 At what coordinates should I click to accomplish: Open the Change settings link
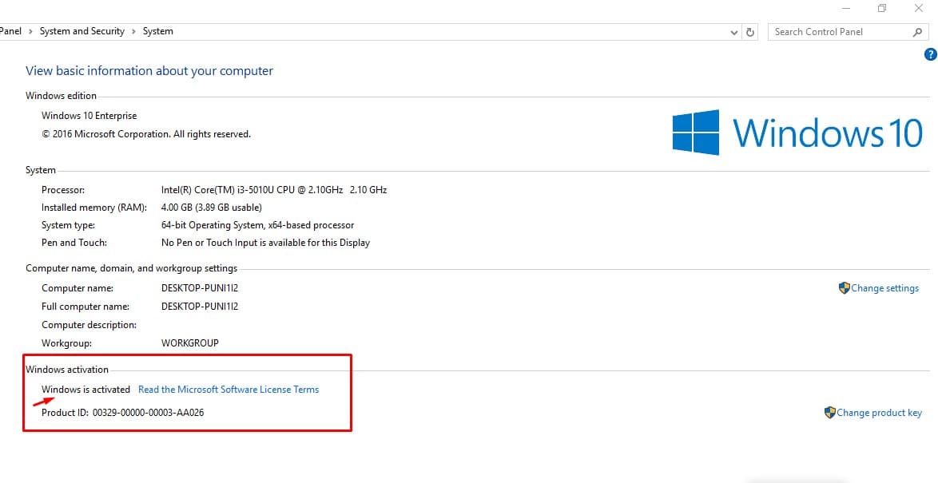[884, 288]
